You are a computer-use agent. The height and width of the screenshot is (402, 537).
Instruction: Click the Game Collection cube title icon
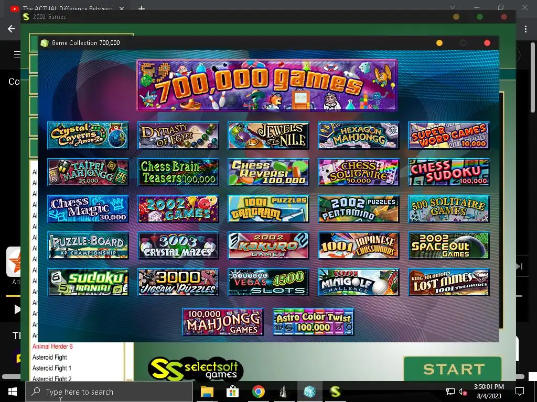pos(45,43)
